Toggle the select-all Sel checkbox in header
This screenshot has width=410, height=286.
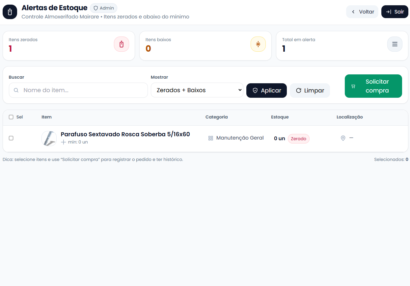(x=11, y=117)
